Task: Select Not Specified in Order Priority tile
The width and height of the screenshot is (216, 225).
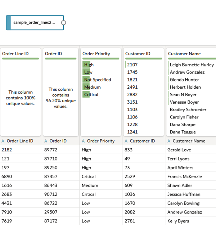Action: [98, 80]
